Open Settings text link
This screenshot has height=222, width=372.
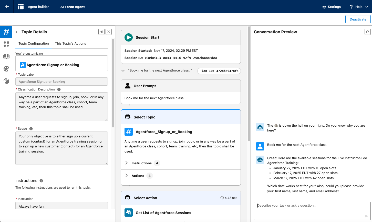[x=334, y=7]
